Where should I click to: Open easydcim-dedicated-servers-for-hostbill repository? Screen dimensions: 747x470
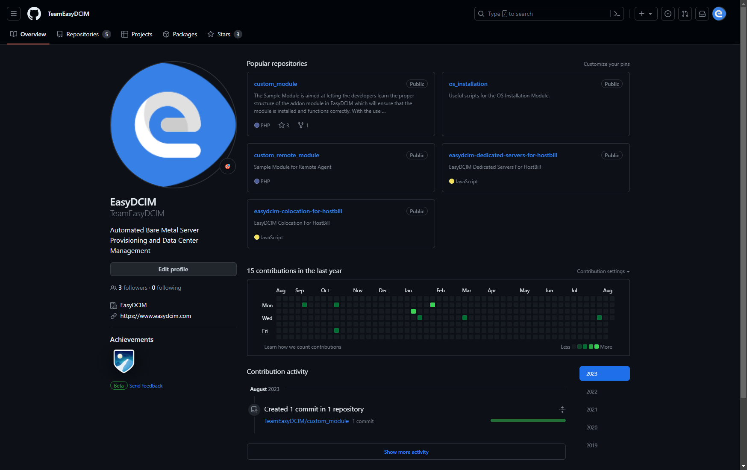click(503, 155)
